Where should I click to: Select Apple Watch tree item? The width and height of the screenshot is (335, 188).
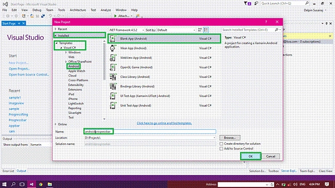click(77, 71)
